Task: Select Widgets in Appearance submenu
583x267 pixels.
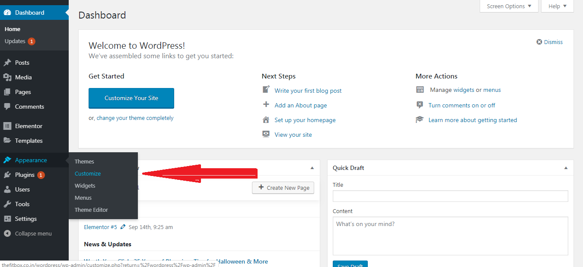Action: click(85, 185)
